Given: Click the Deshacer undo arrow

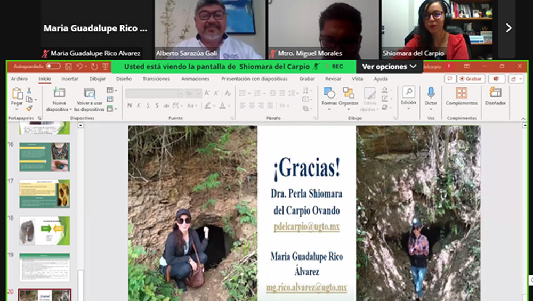Looking at the screenshot, I should coord(79,67).
